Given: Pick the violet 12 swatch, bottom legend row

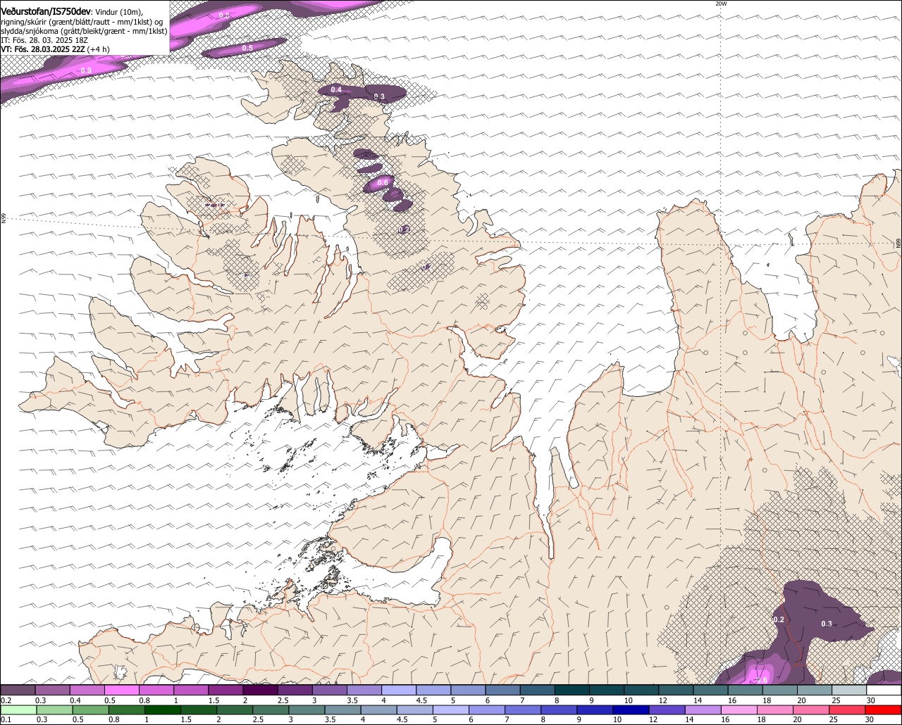Looking at the screenshot, I should pyautogui.click(x=667, y=710).
